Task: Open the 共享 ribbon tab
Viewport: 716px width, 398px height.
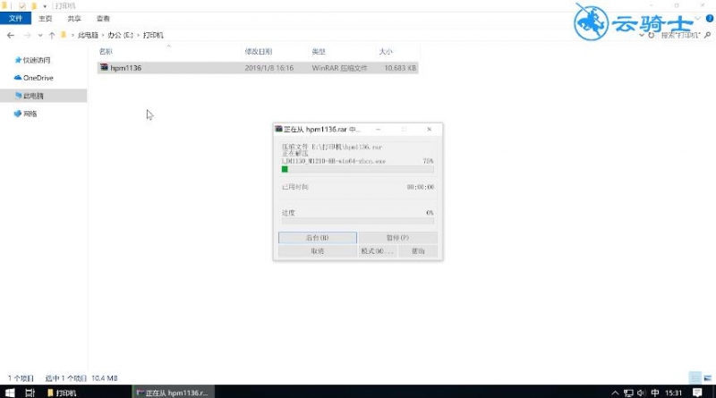Action: click(x=74, y=18)
